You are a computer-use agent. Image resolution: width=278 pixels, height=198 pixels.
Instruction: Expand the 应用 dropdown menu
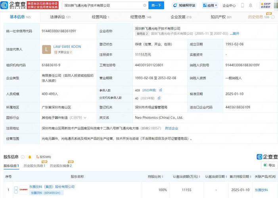pyautogui.click(x=210, y=6)
